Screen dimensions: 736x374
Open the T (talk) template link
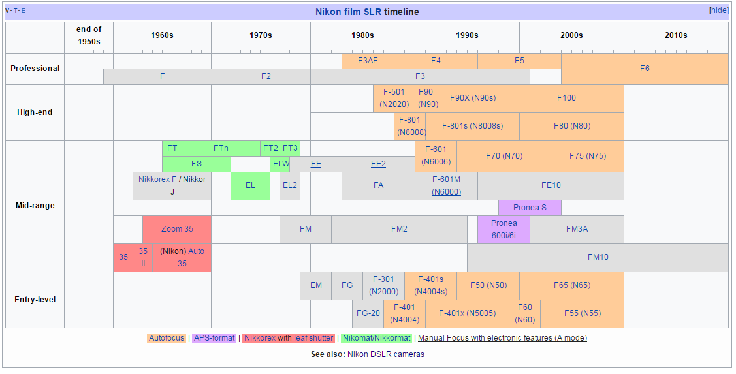coord(15,11)
